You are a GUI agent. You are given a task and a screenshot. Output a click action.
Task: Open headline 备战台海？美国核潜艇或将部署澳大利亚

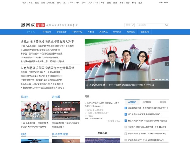[47, 42]
